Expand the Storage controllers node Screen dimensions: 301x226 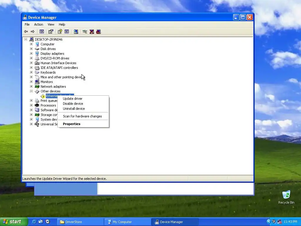pyautogui.click(x=31, y=115)
